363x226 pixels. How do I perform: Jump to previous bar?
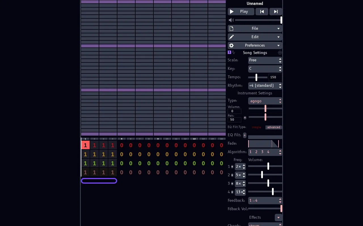tap(262, 12)
